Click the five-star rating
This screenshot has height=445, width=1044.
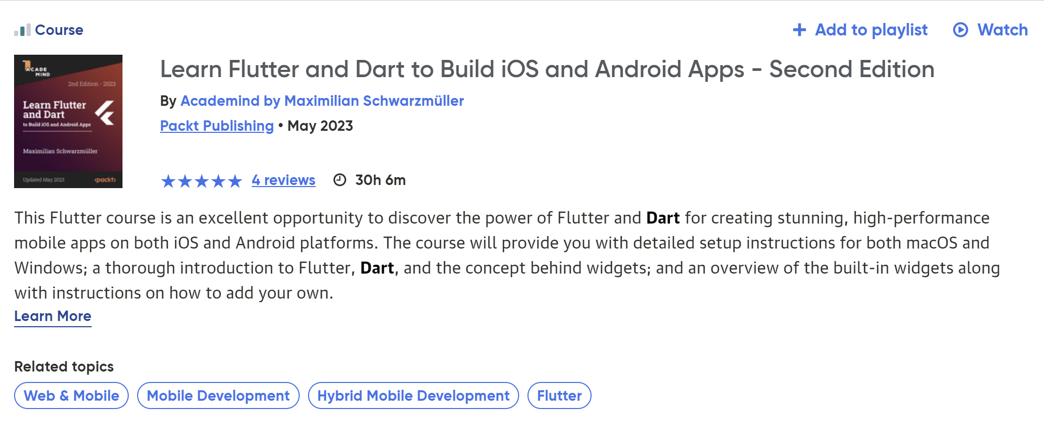(x=201, y=181)
